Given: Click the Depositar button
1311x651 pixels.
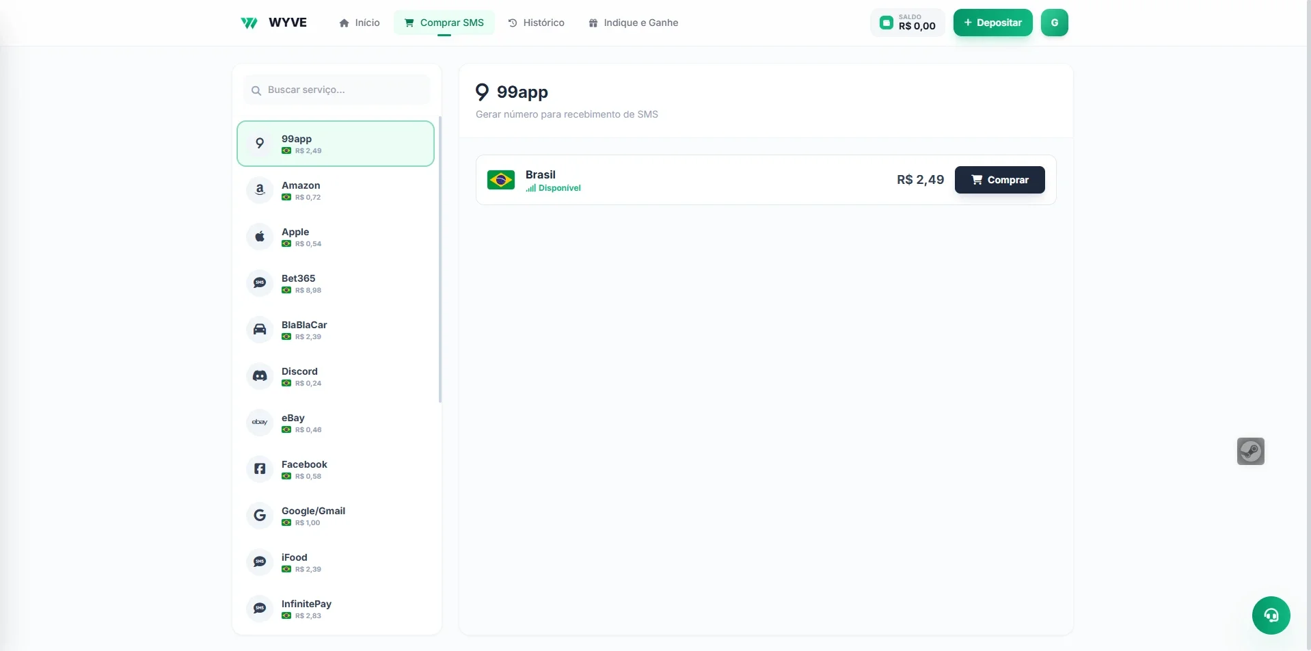Looking at the screenshot, I should pyautogui.click(x=993, y=23).
